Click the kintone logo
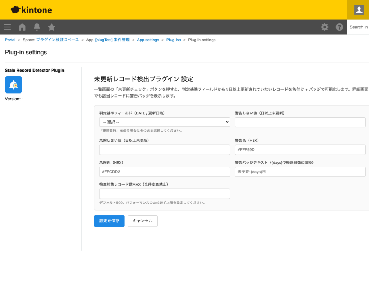 31,10
